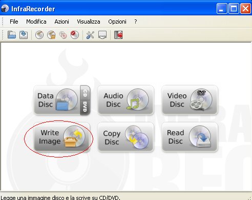
Task: Click the Burn compilation disc toolbar icon
Action: pos(39,35)
